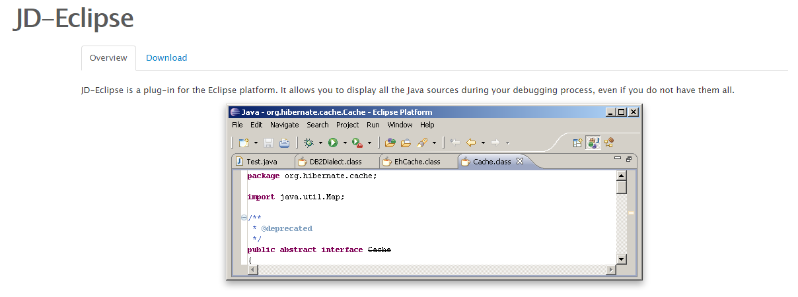Click the '@deprecated' Javadoc tag
Screen dimensions: 798x297
[287, 228]
